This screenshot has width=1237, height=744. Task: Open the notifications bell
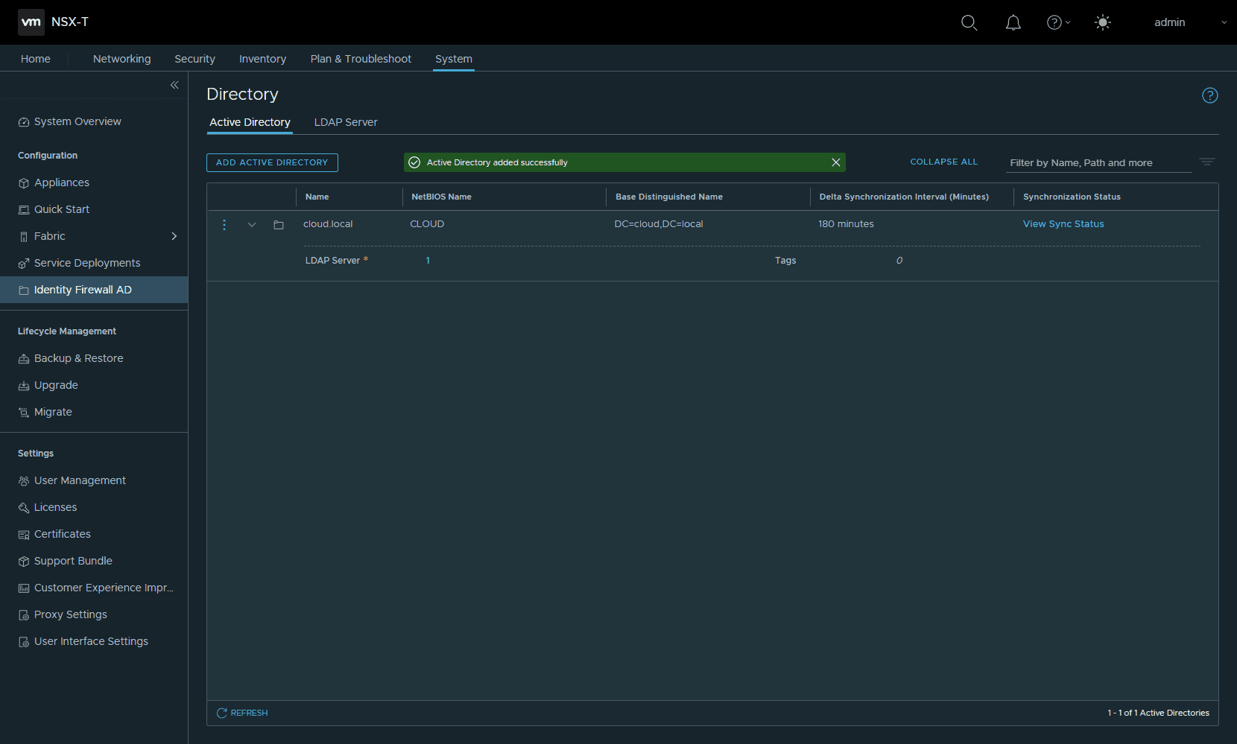point(1013,22)
